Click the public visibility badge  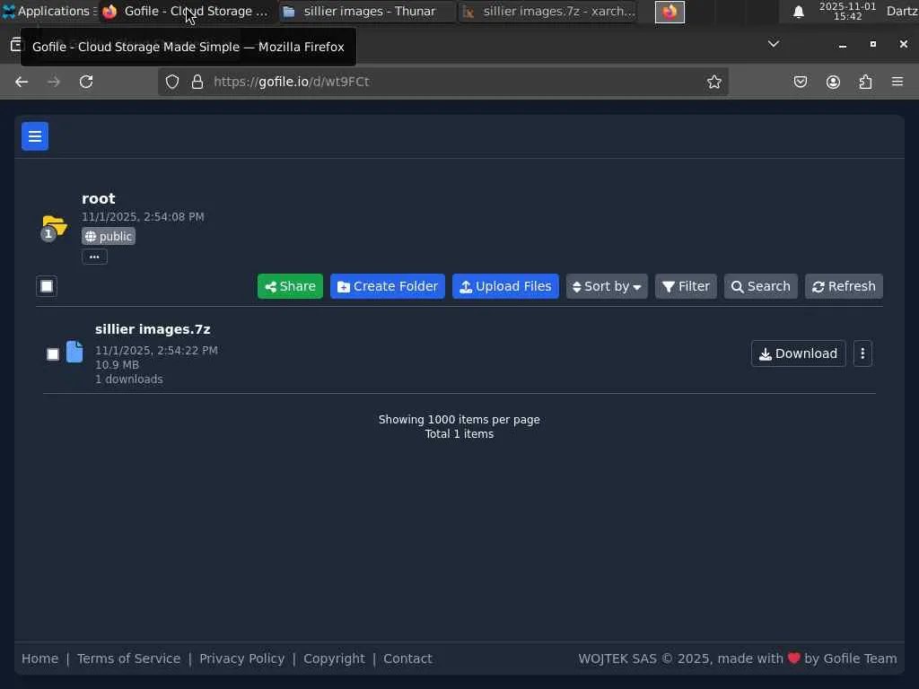(109, 236)
